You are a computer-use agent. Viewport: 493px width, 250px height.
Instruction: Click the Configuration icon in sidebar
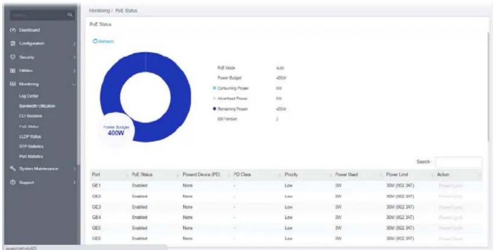[x=13, y=44]
